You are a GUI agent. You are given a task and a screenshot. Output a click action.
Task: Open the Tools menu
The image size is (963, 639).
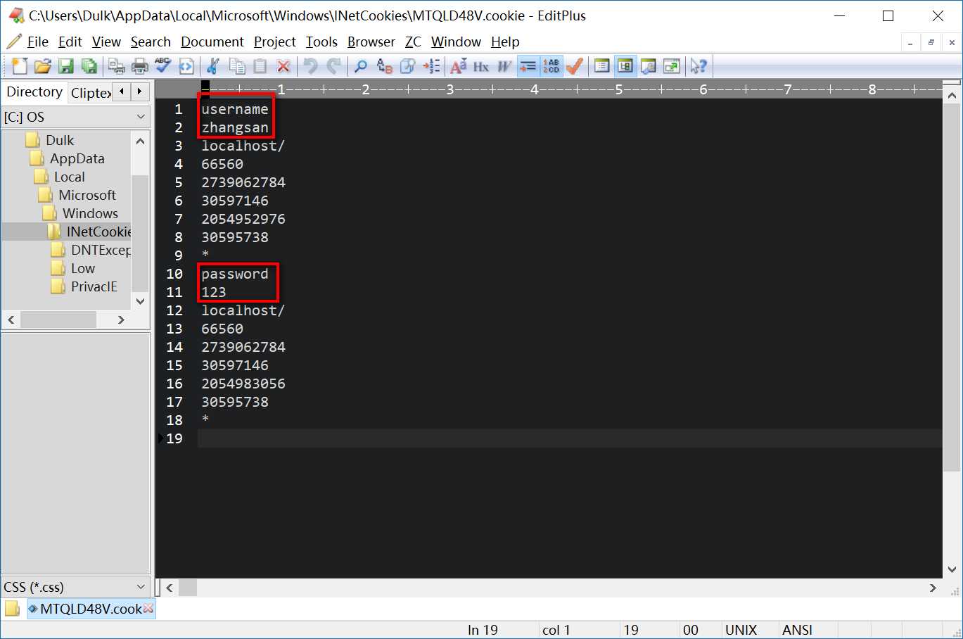click(321, 42)
